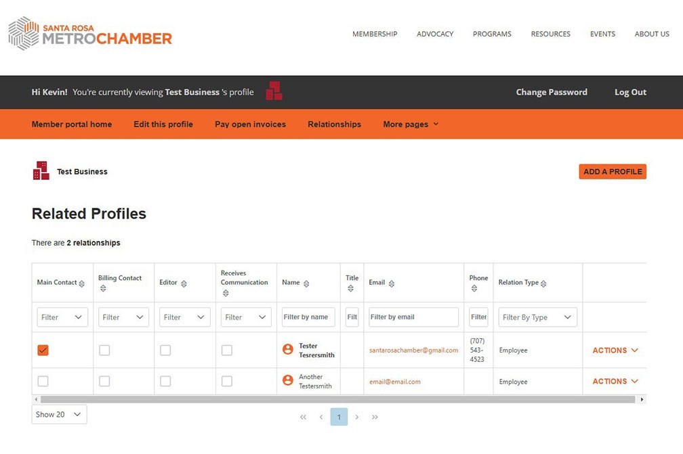Open Tester Tesrersmith's profile name
This screenshot has width=683, height=454.
coord(316,350)
